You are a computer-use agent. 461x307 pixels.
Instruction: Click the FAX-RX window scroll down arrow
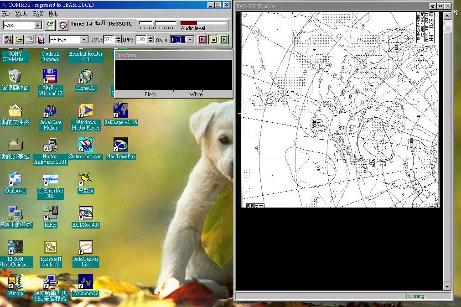[x=447, y=286]
